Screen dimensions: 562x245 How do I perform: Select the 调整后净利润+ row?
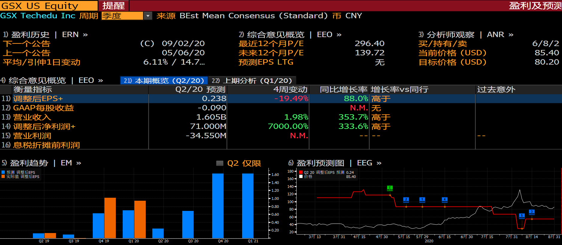tap(281, 127)
